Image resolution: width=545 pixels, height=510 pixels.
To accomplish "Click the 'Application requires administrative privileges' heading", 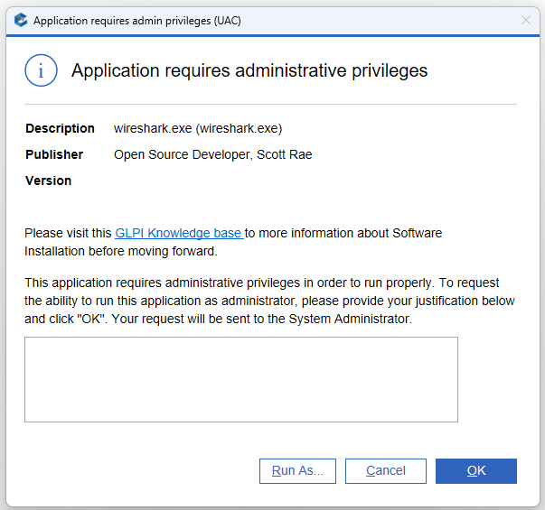I will click(x=249, y=70).
